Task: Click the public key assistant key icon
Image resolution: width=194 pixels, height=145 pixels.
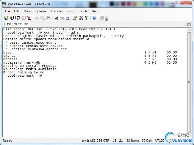Action: tap(87, 18)
